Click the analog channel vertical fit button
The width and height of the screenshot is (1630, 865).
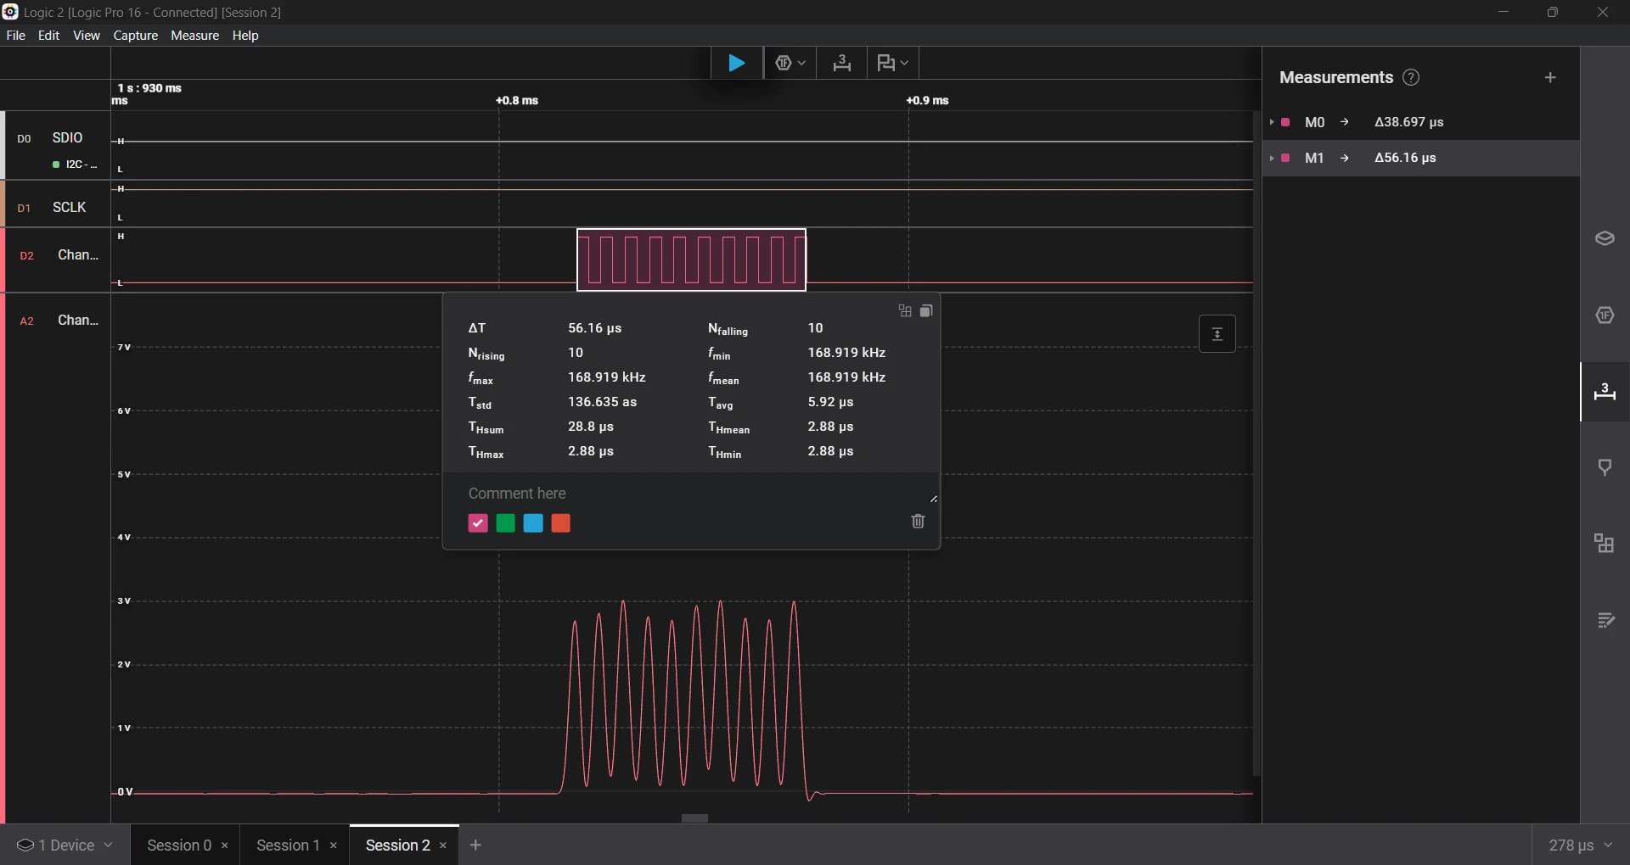[x=1217, y=334]
